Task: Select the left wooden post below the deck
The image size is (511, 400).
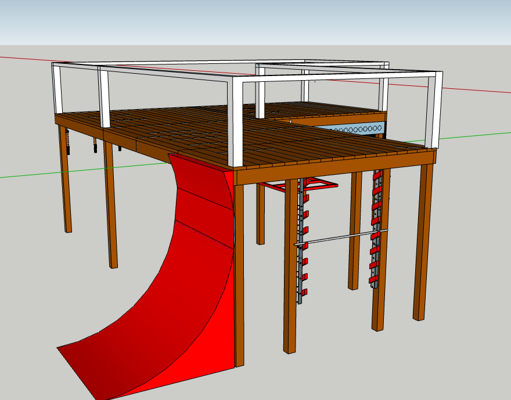Action: 64,174
